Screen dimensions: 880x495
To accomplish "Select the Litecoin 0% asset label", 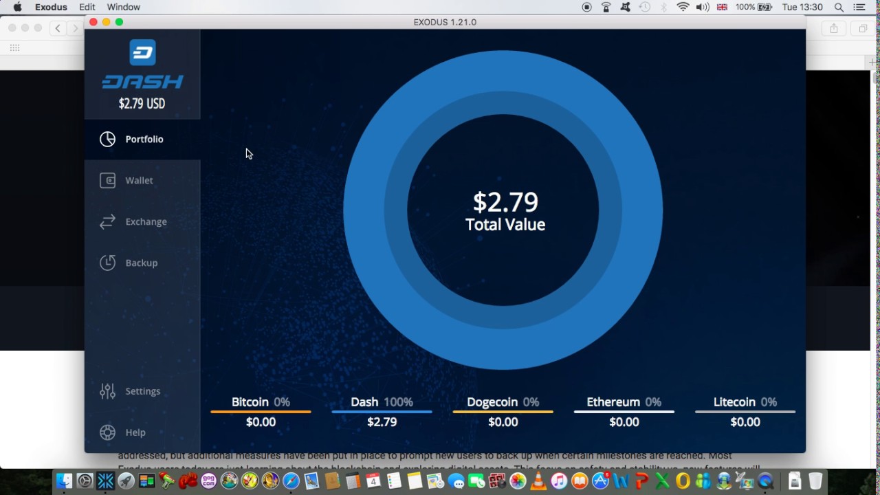I will click(745, 402).
